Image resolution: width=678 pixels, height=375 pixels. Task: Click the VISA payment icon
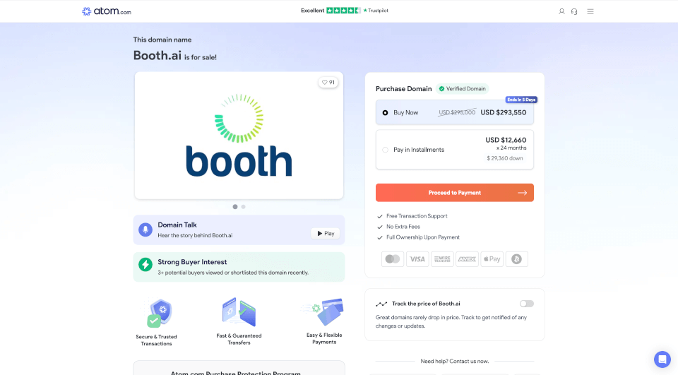click(417, 259)
